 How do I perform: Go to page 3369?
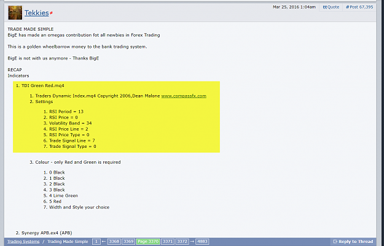[128, 242]
